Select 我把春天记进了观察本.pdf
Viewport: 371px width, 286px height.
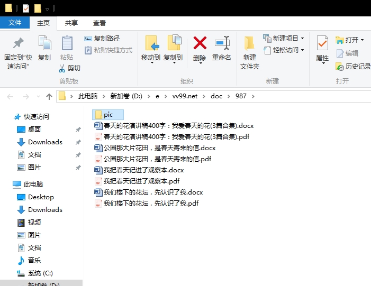click(137, 181)
